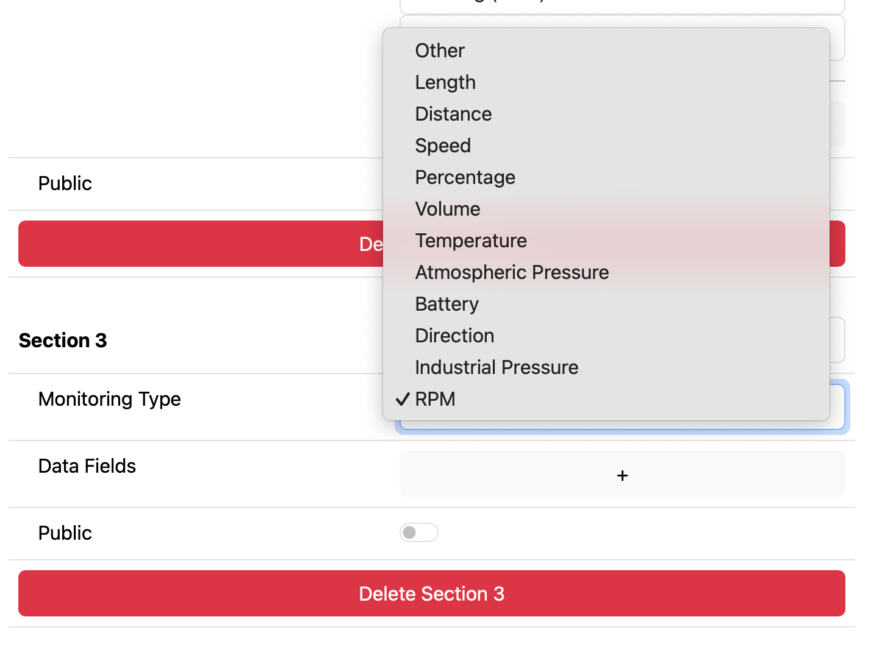
Task: Select Battery as the monitoring type
Action: coord(446,304)
